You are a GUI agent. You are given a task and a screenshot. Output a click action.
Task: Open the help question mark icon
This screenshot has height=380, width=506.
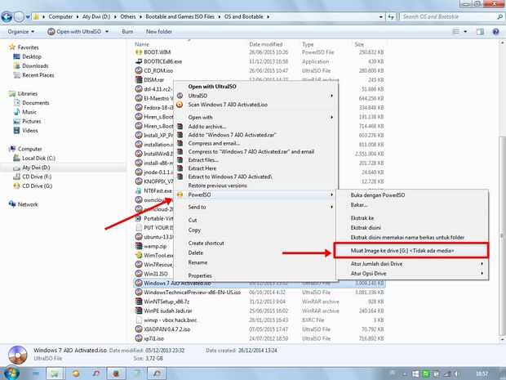click(x=495, y=32)
